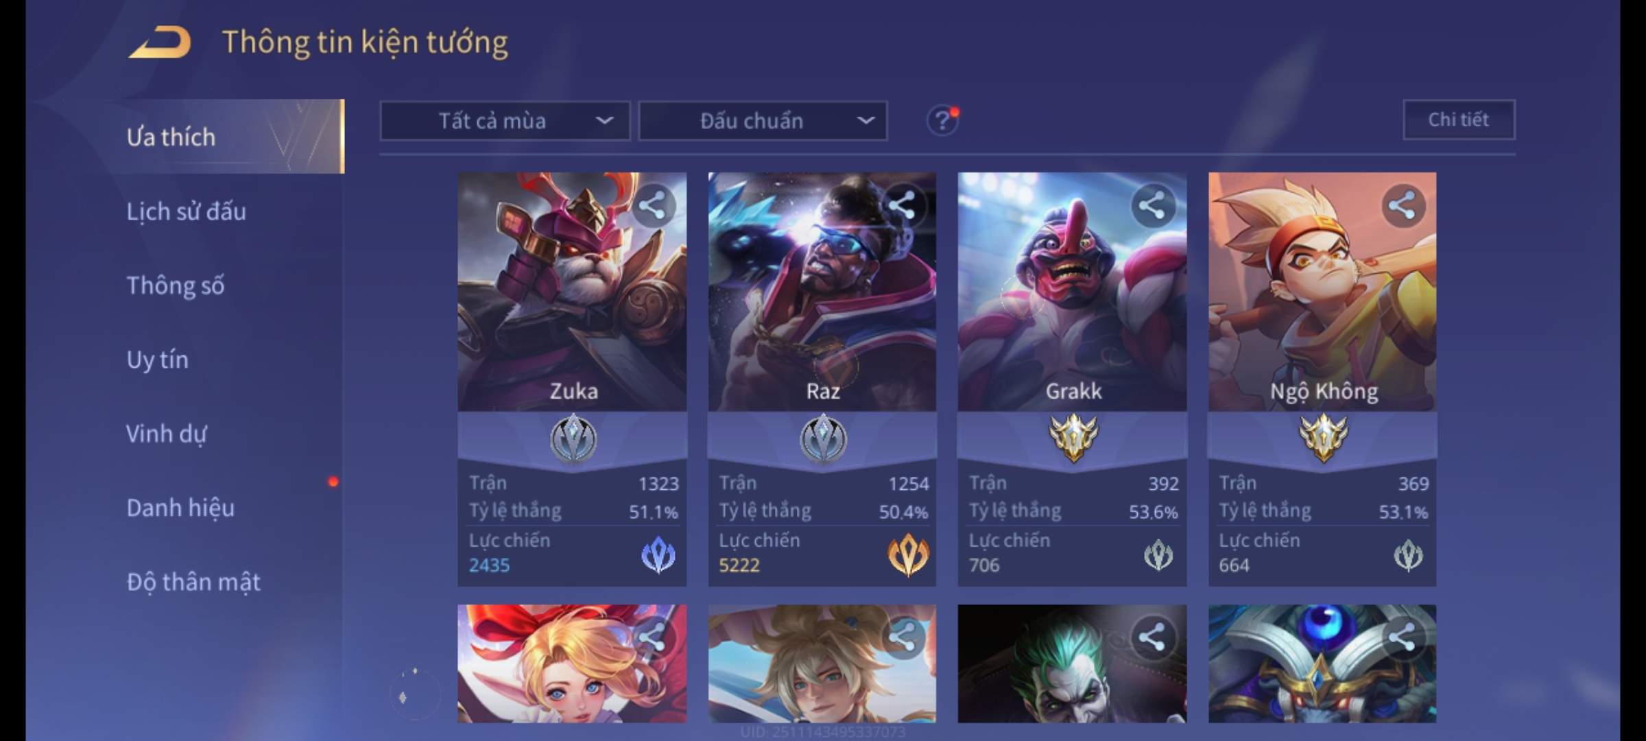
Task: Share the Grakk hero card
Action: point(1153,205)
